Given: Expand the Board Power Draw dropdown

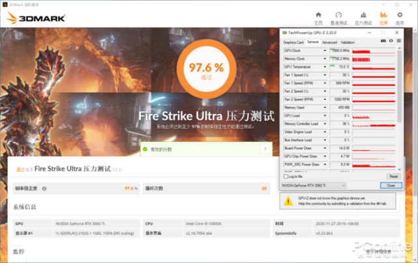Looking at the screenshot, I should (325, 148).
